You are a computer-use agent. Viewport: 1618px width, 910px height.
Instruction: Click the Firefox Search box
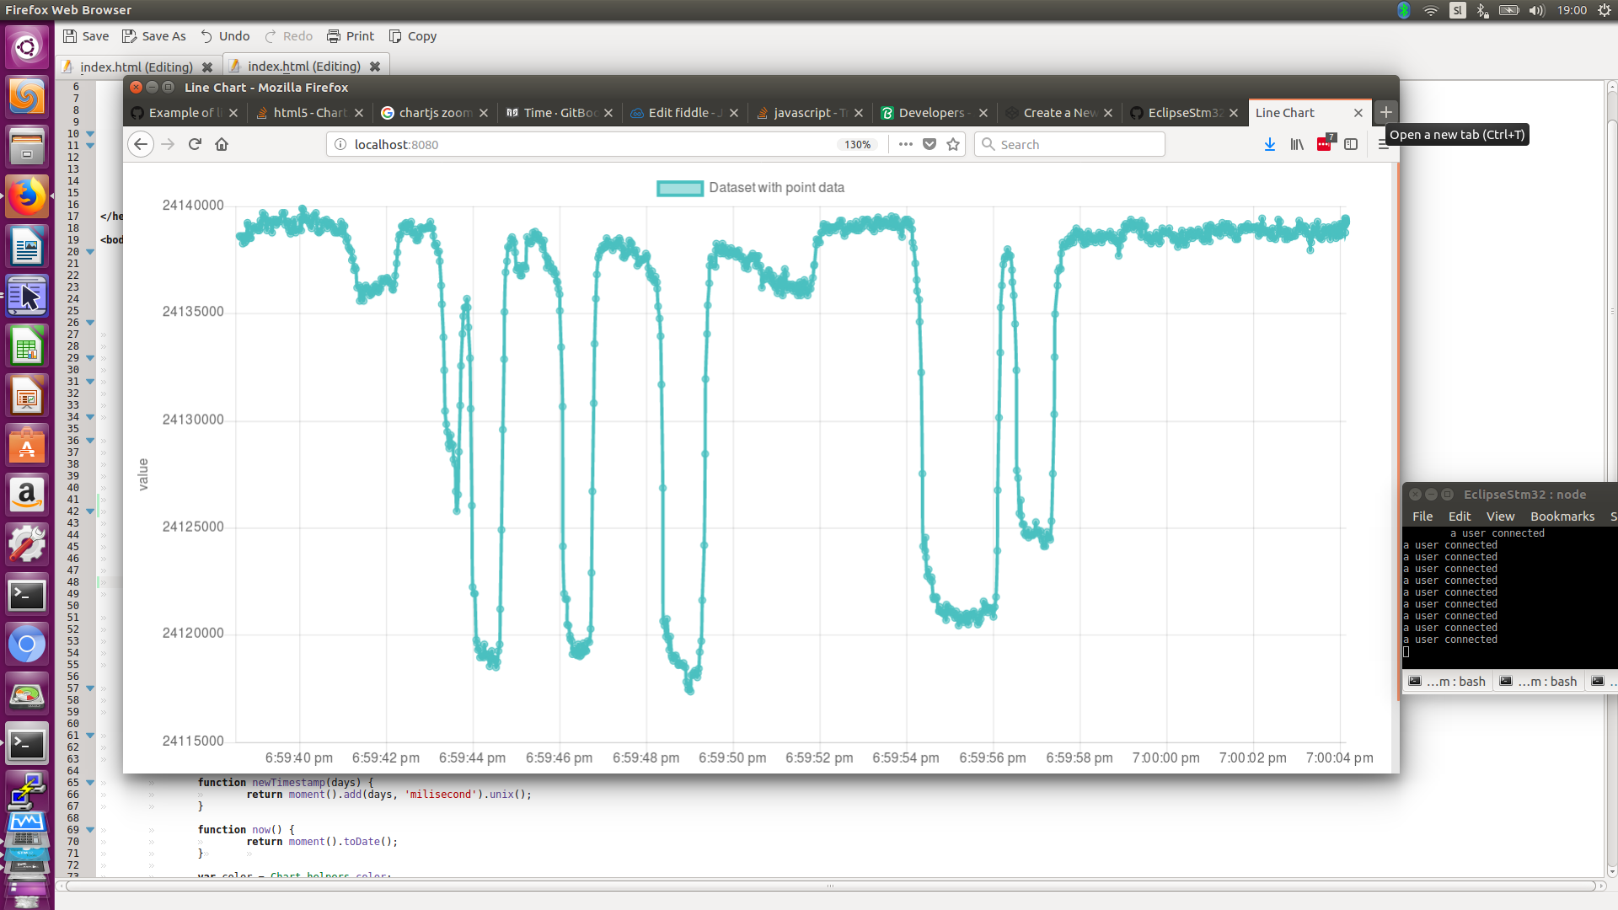[1069, 144]
